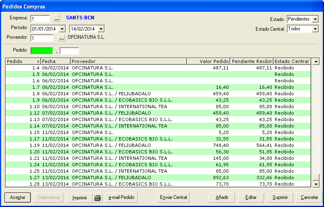
Task: Select order row 1.10 INTERNATIONAL TEA
Action: (158, 107)
